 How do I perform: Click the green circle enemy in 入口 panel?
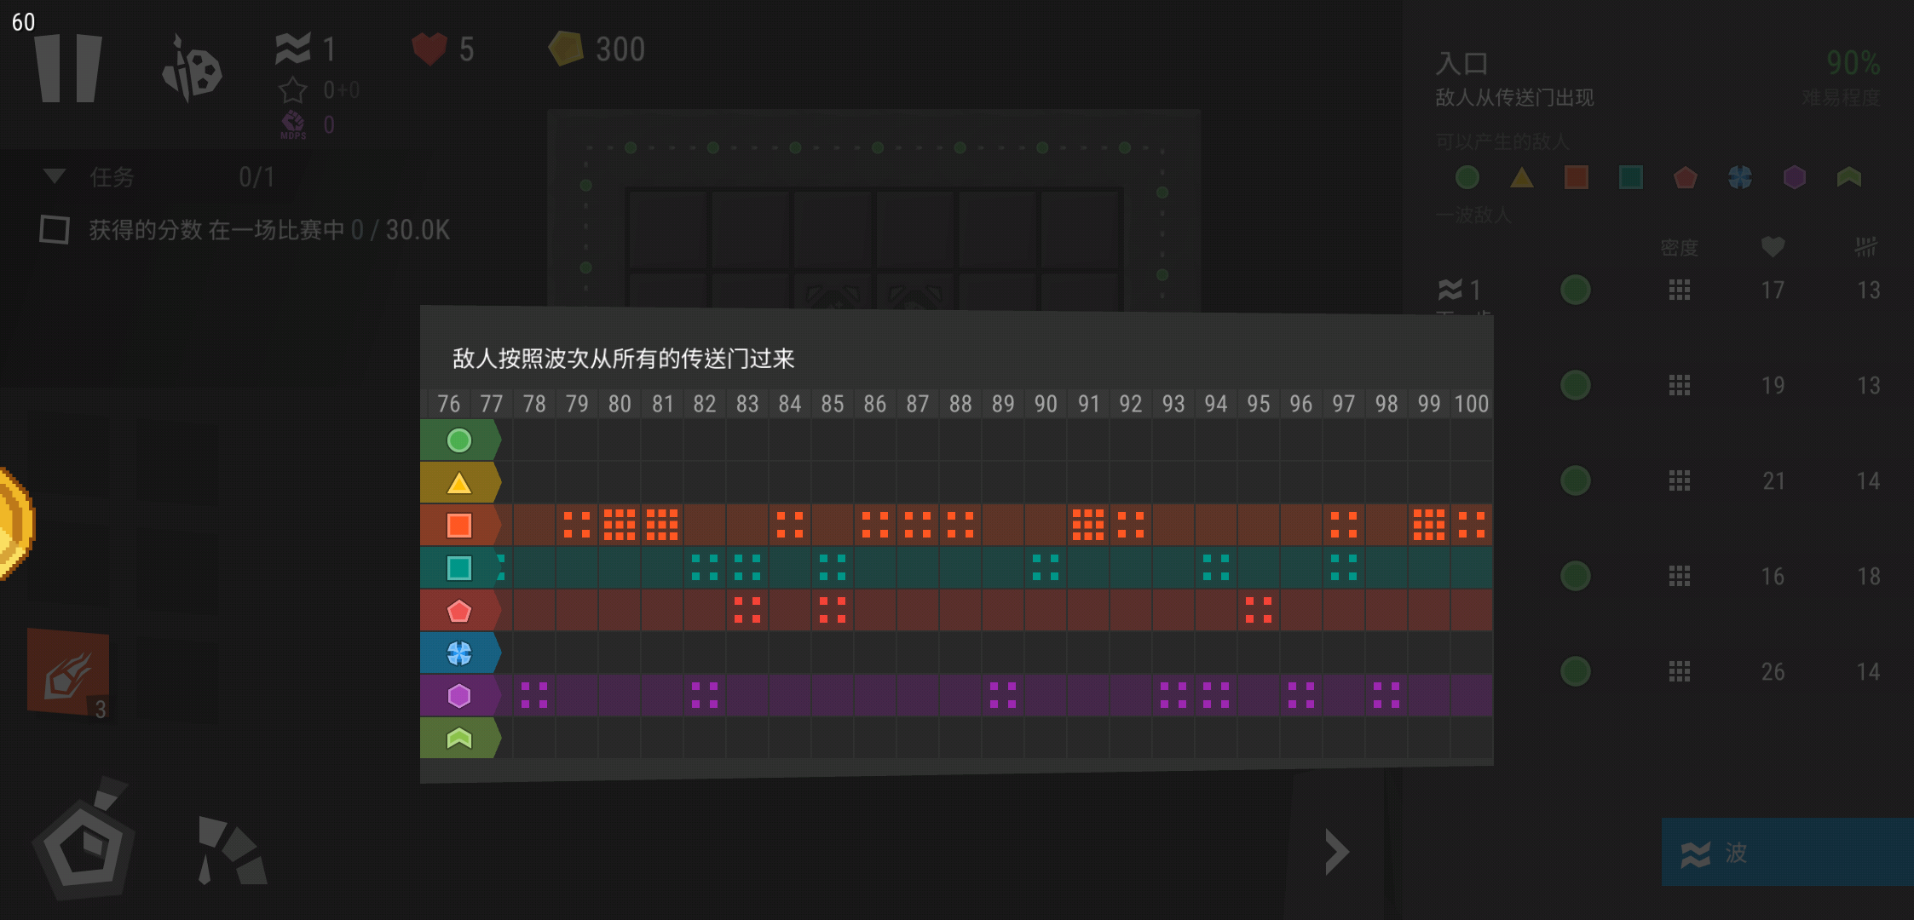point(1467,177)
